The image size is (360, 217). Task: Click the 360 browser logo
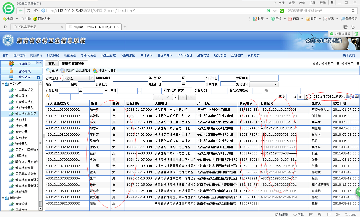click(x=8, y=8)
